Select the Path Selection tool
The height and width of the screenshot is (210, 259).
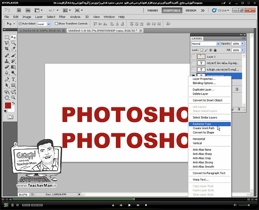(x=7, y=85)
